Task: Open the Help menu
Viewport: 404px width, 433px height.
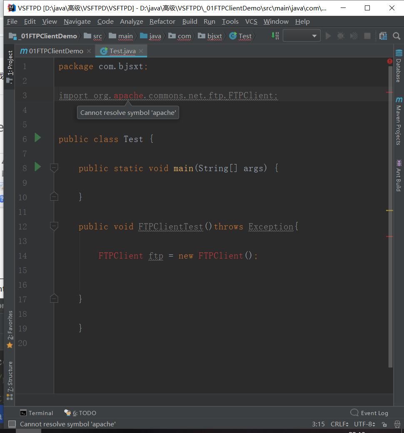Action: tap(302, 22)
